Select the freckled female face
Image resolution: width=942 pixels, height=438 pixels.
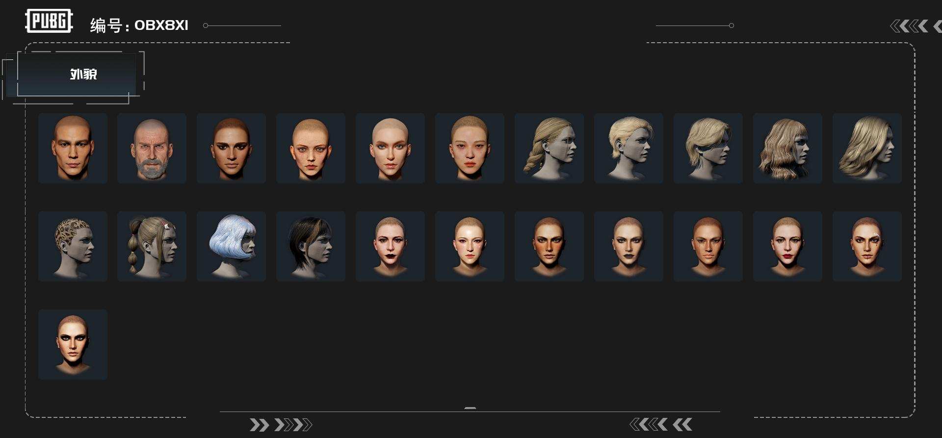[311, 148]
